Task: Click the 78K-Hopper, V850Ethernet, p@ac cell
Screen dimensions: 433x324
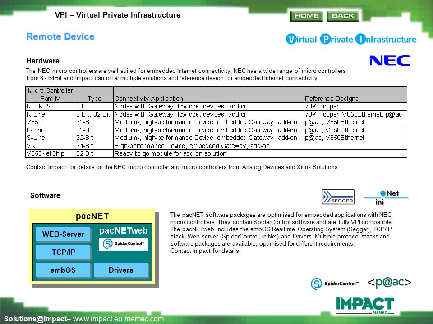Action: pos(355,114)
